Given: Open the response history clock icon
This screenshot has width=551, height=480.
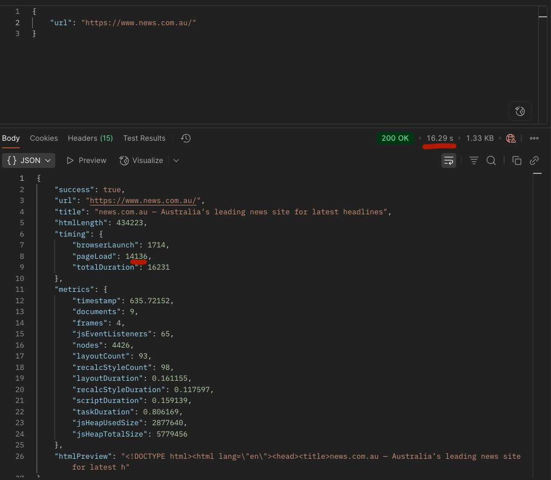Looking at the screenshot, I should (186, 138).
